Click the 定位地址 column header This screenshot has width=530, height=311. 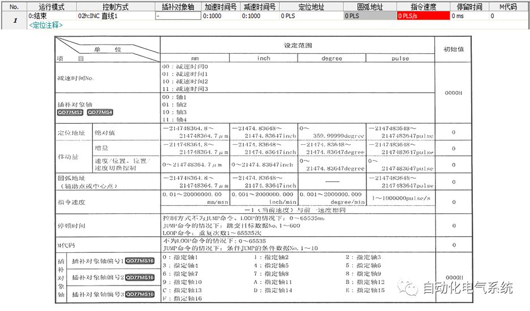point(311,7)
